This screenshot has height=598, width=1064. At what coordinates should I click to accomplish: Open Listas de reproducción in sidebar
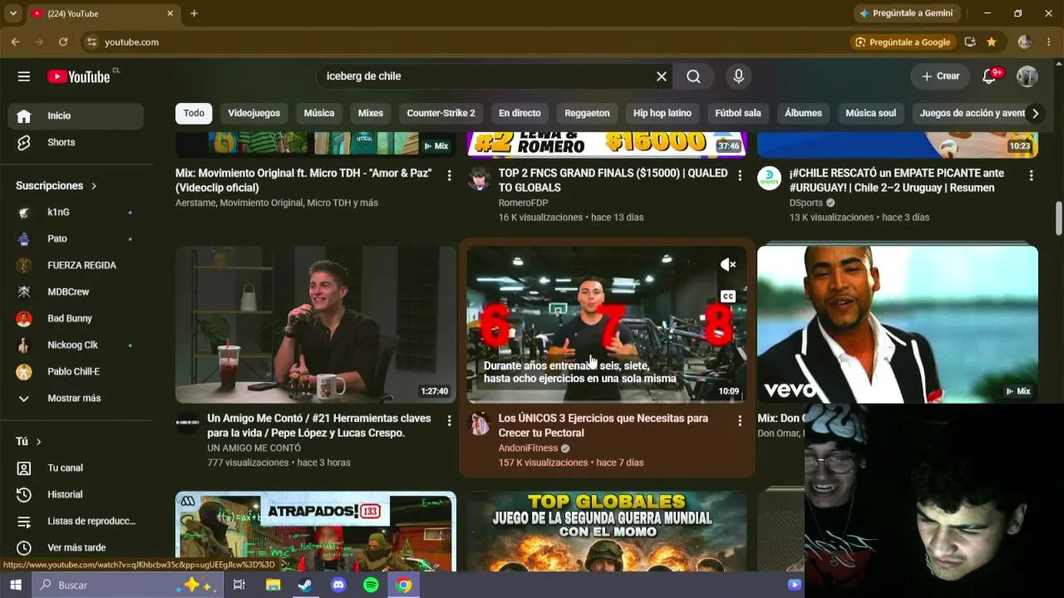(76, 522)
